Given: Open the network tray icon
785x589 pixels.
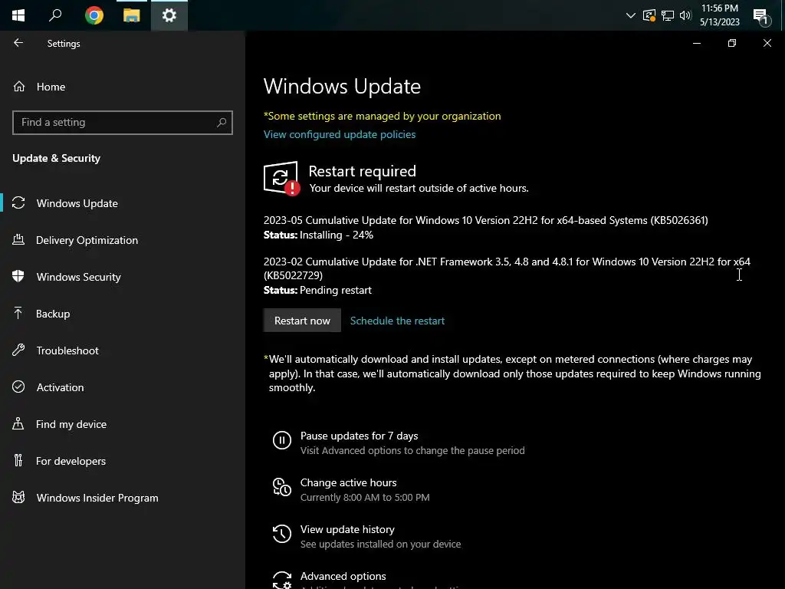Looking at the screenshot, I should (668, 15).
